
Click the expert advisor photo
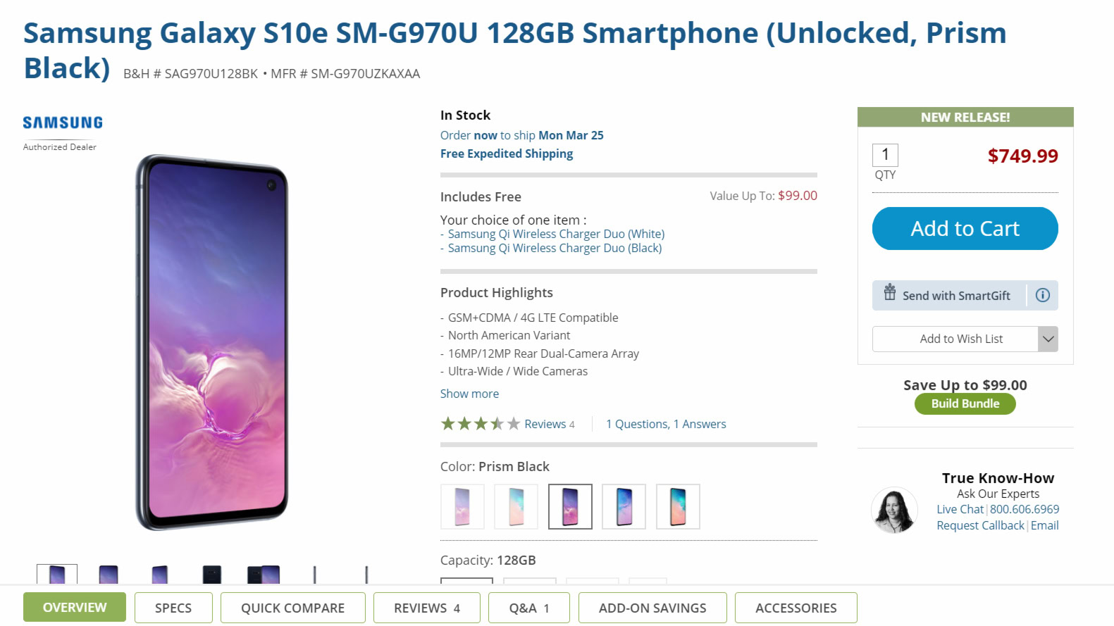tap(894, 510)
